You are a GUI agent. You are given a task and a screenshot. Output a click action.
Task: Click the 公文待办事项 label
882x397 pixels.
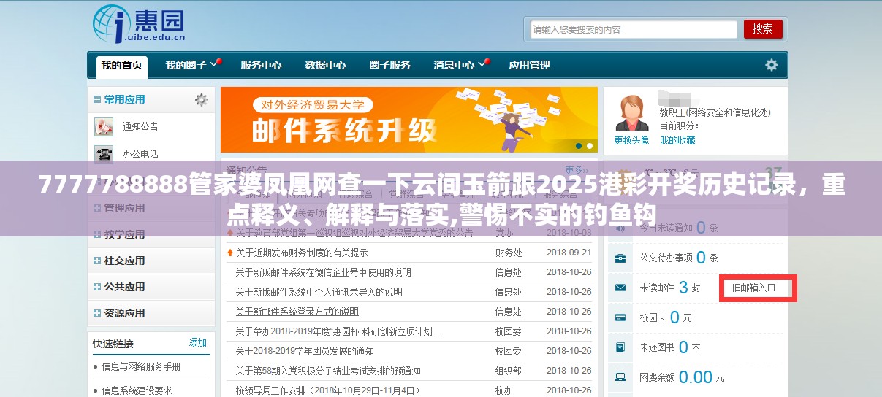tap(666, 258)
